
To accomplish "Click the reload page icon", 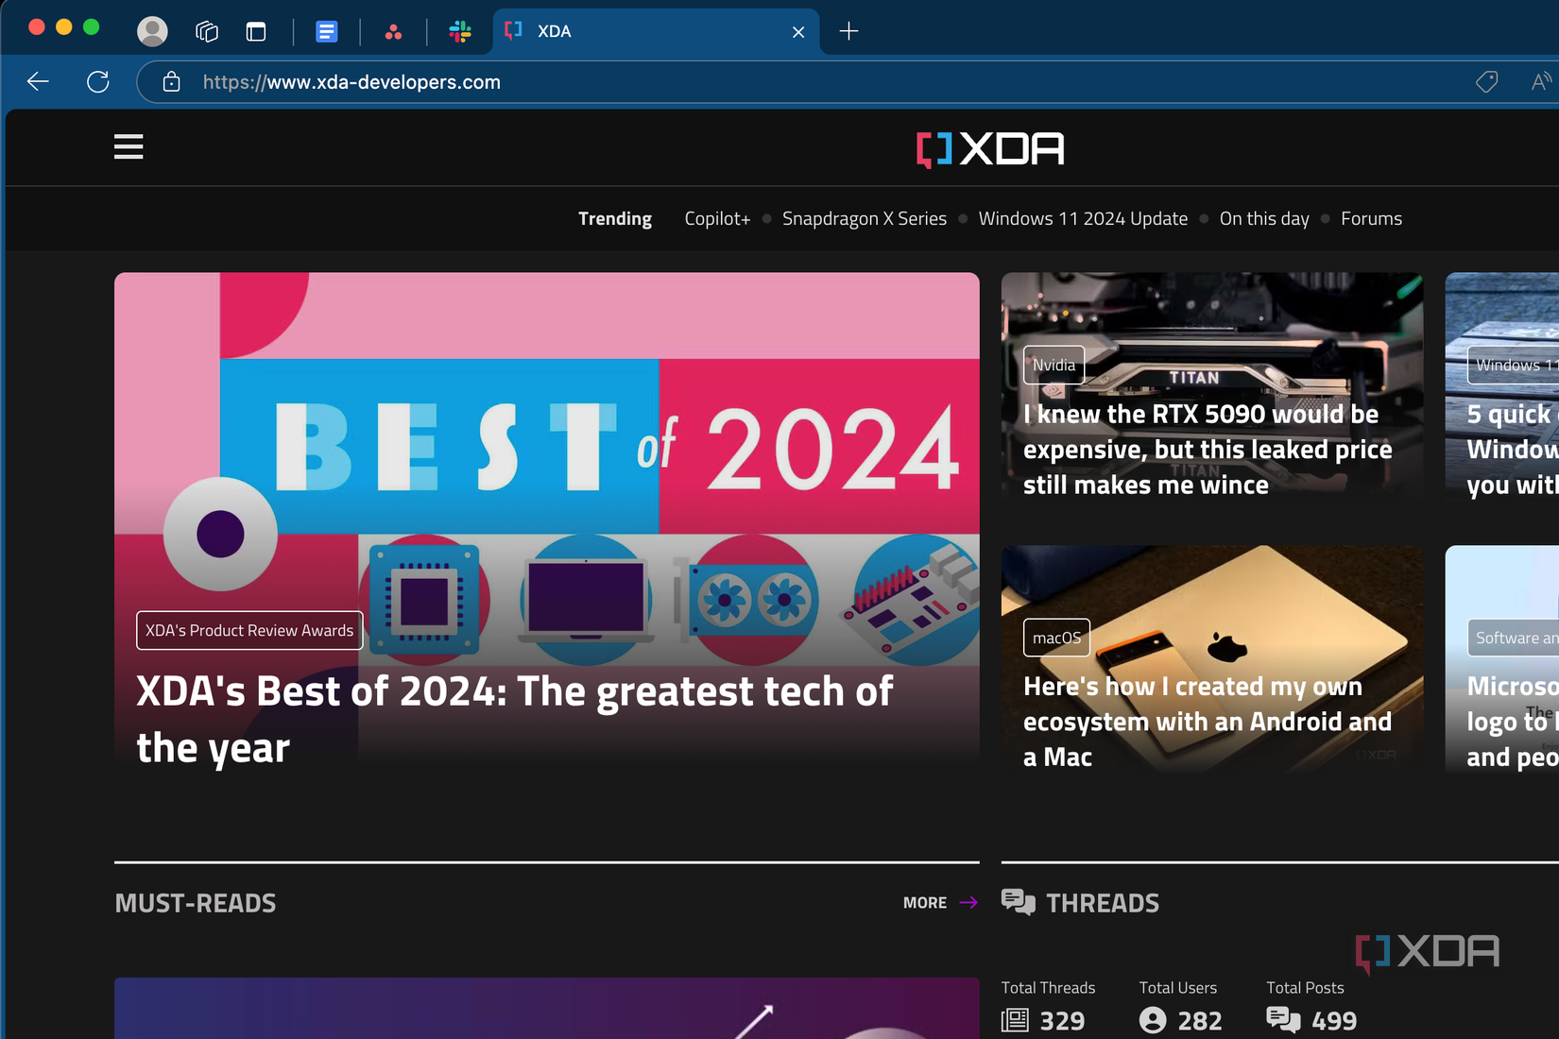I will pyautogui.click(x=97, y=81).
